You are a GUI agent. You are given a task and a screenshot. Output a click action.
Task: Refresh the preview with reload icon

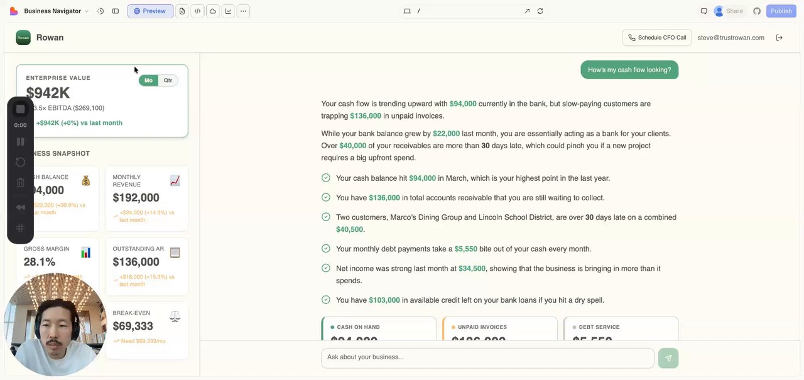click(x=540, y=11)
